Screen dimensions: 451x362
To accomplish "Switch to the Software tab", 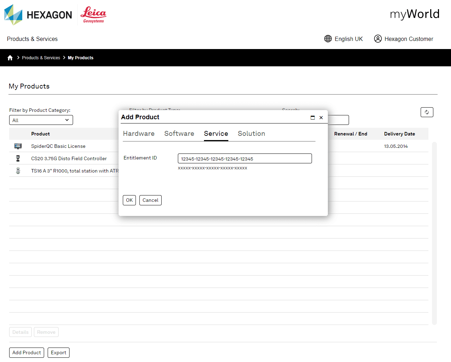I will tap(179, 134).
